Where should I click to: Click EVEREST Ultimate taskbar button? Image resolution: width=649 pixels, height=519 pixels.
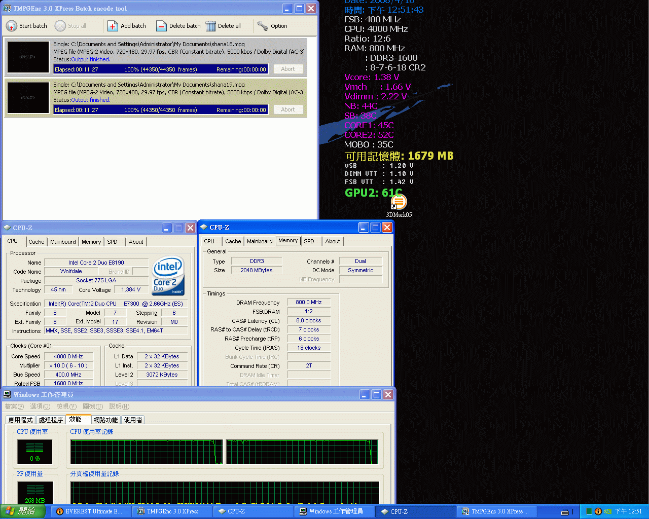click(90, 511)
